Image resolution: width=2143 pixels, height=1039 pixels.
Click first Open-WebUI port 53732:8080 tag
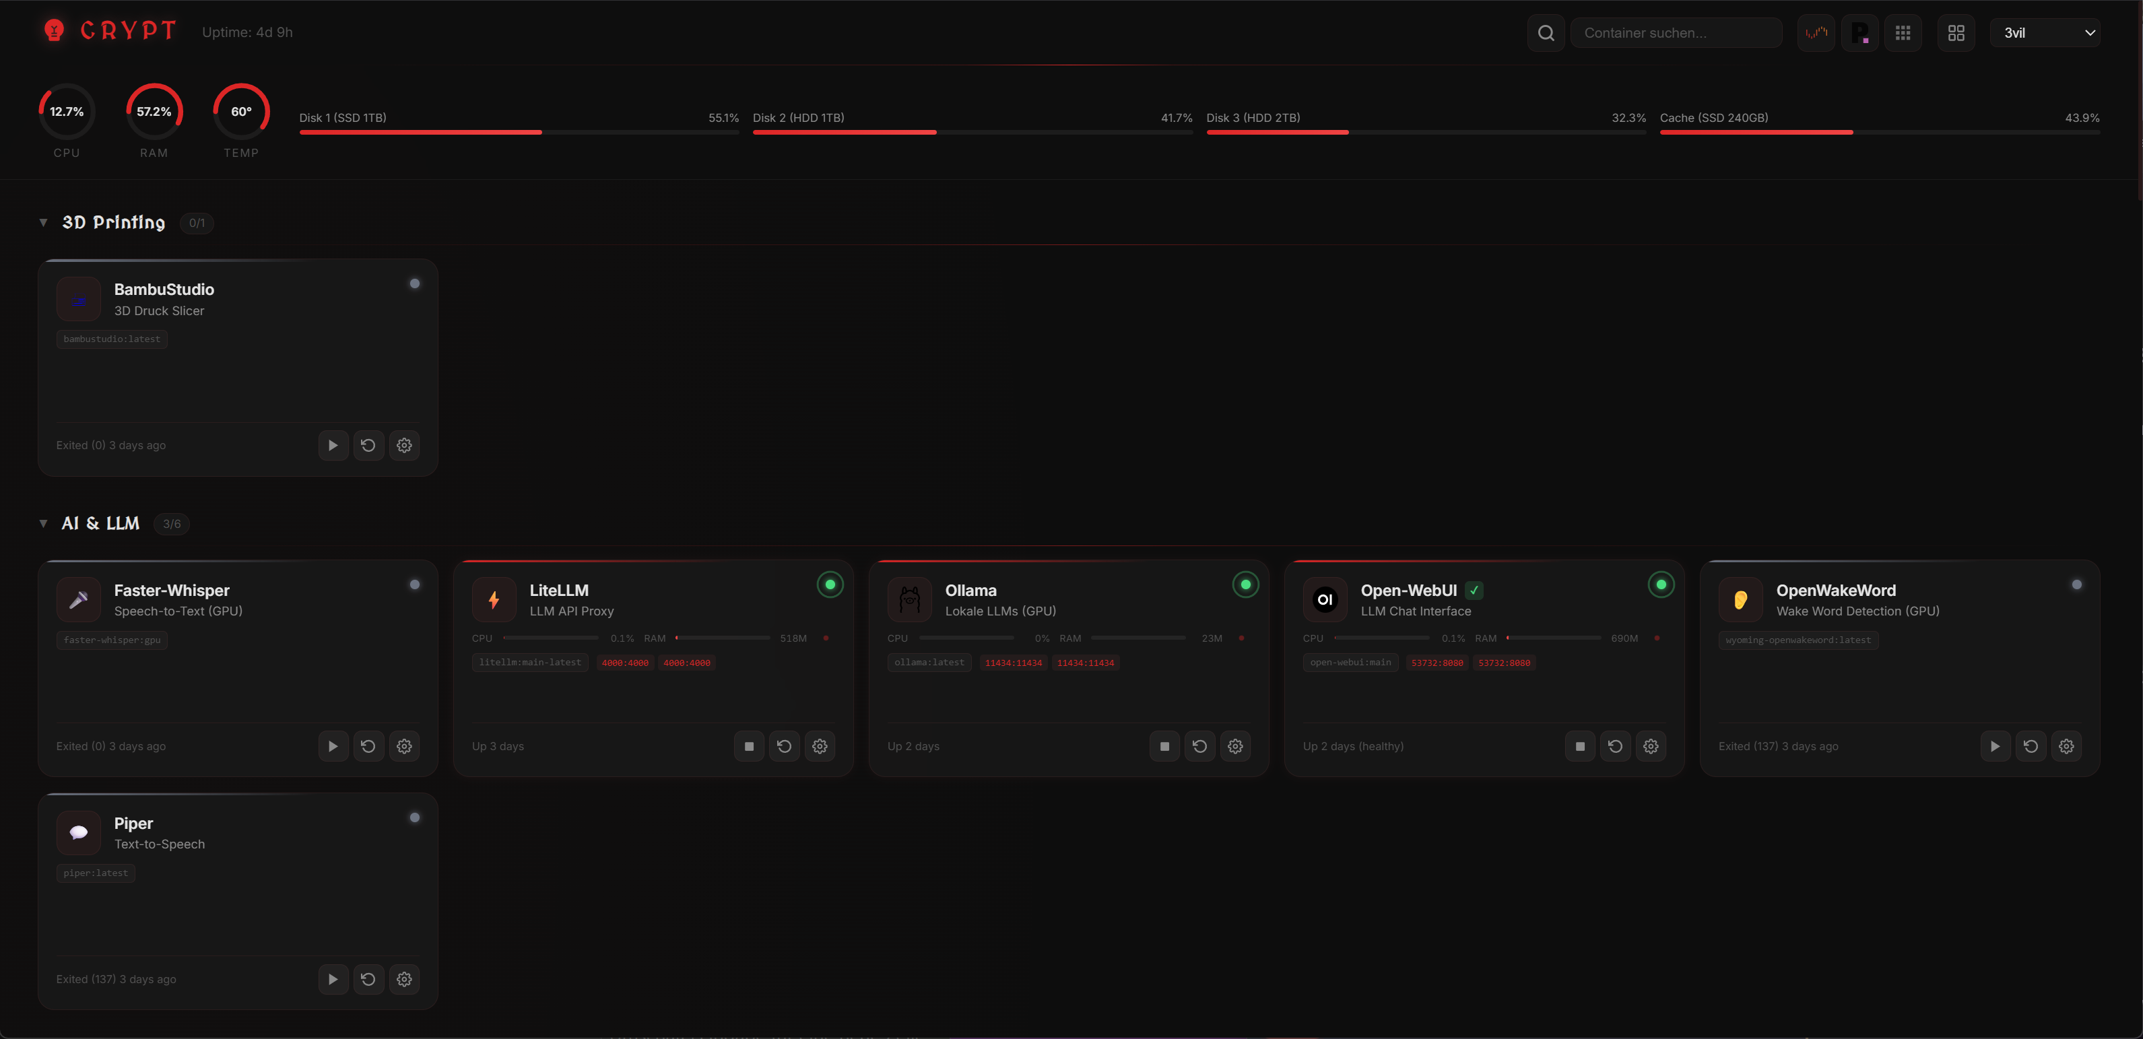tap(1437, 663)
